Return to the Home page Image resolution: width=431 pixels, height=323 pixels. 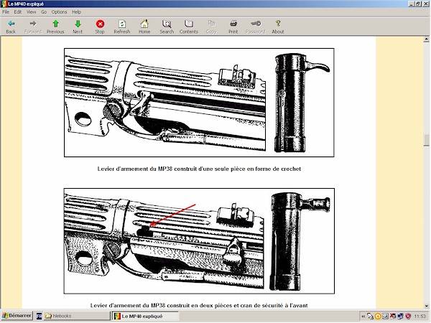click(x=144, y=27)
